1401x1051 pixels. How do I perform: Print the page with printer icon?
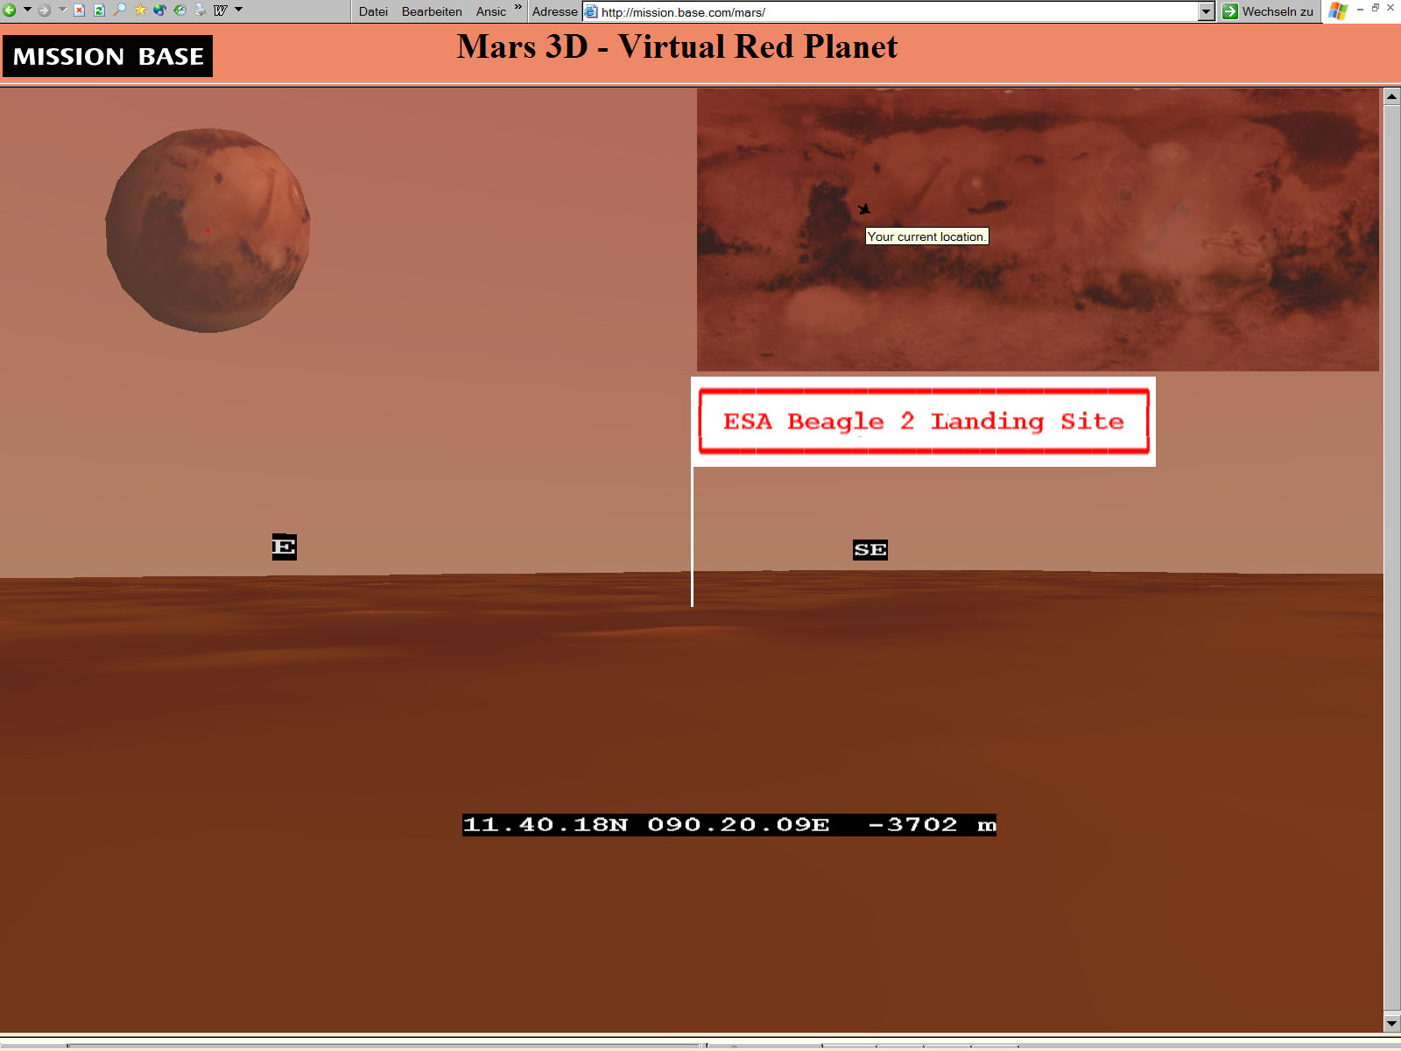click(x=200, y=11)
